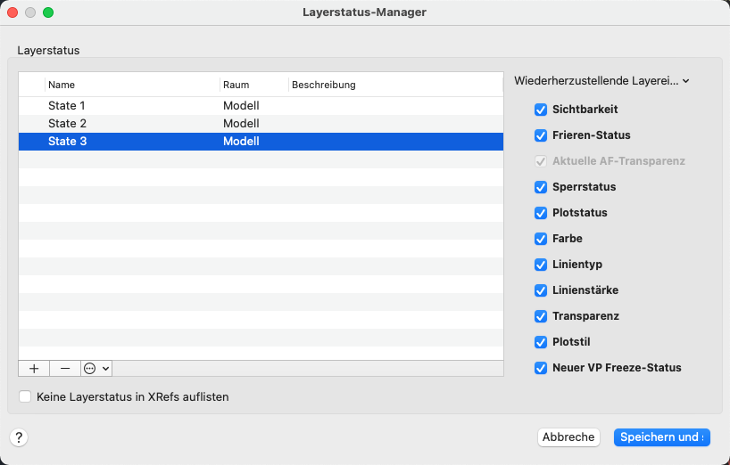Click the minus icon to remove layer state
The width and height of the screenshot is (730, 465).
[x=65, y=368]
